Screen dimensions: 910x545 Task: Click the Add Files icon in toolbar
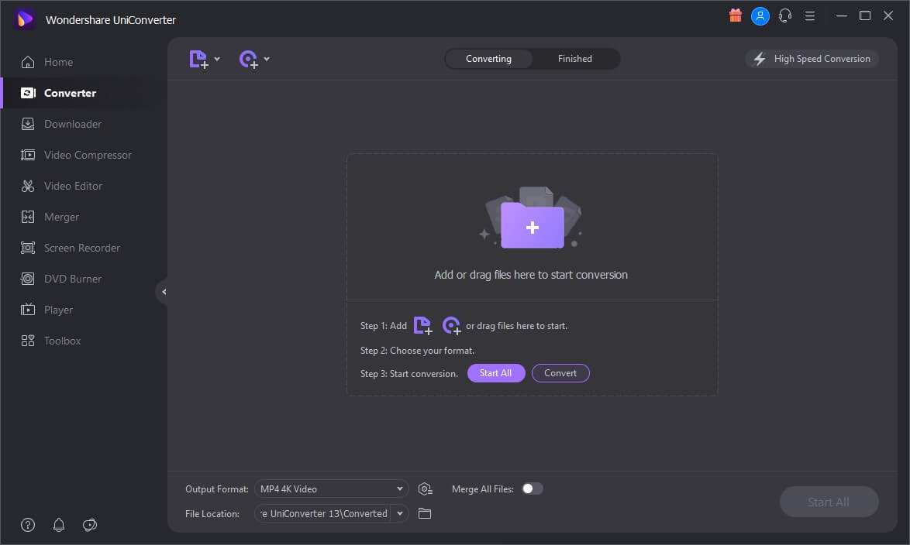point(198,59)
